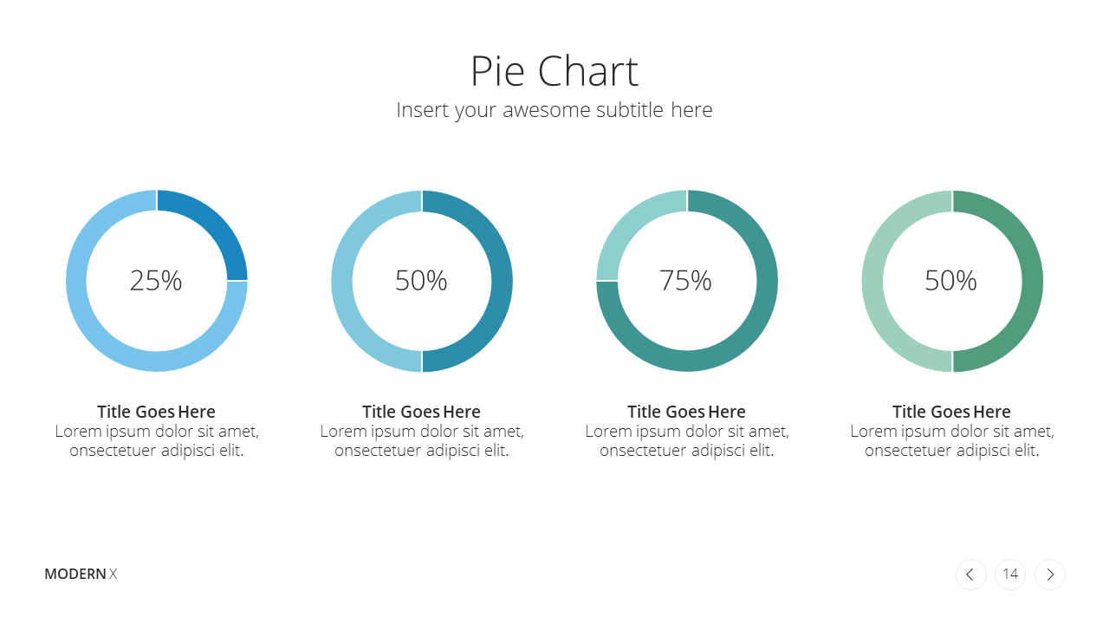Select the Pie Chart heading
The image size is (1109, 624).
click(x=554, y=71)
